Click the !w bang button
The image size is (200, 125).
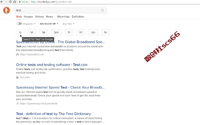click(106, 32)
